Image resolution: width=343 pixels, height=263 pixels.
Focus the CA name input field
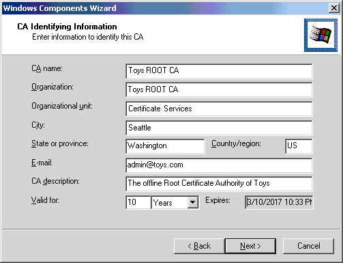coord(219,71)
